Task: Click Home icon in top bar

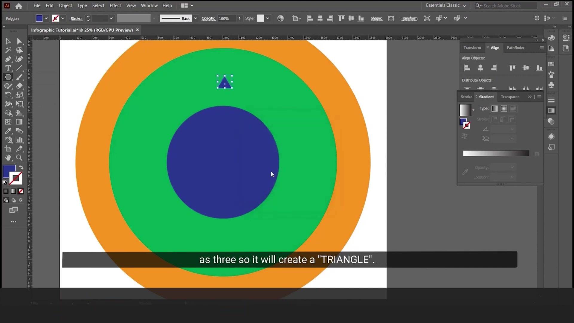Action: click(19, 6)
